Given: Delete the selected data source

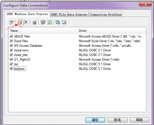Looking at the screenshot, I should pos(26,22).
